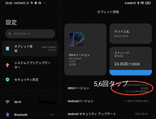
Task: Click the green security shield icon
Action: click(7, 79)
